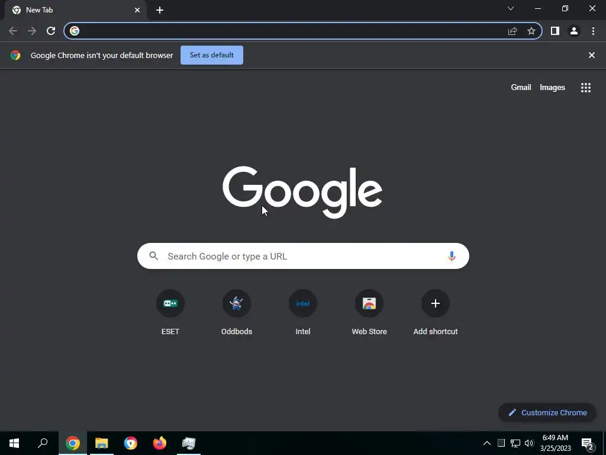The height and width of the screenshot is (455, 606).
Task: Open the ESET shortcut
Action: 170,312
